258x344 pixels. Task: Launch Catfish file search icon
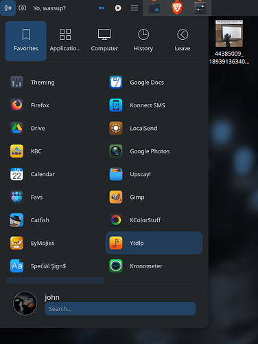pos(16,220)
